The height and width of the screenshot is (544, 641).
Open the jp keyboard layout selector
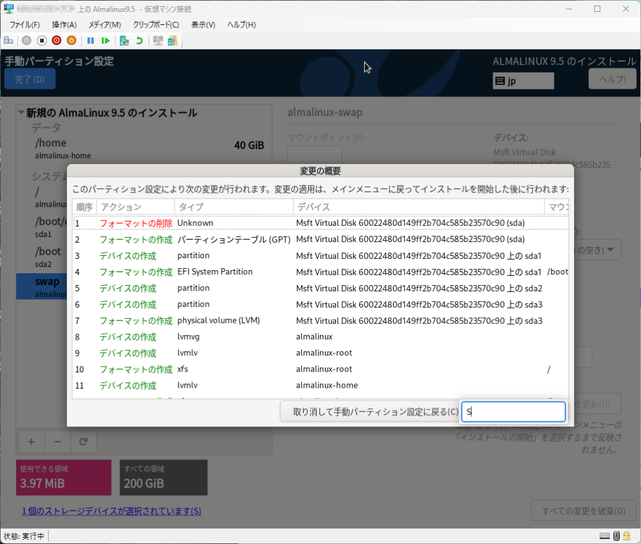tap(523, 81)
